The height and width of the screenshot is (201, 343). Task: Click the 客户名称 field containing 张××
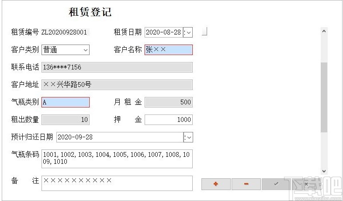[x=168, y=50]
